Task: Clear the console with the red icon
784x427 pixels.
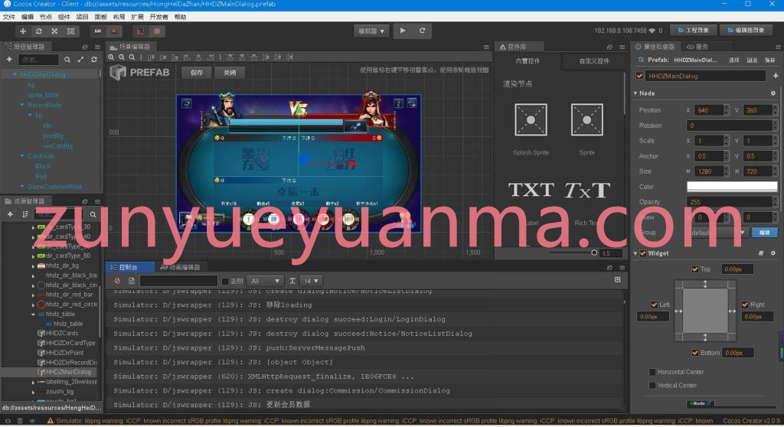Action: pos(117,281)
